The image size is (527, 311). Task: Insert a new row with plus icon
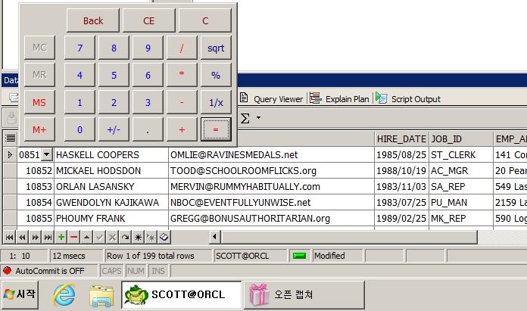point(61,237)
